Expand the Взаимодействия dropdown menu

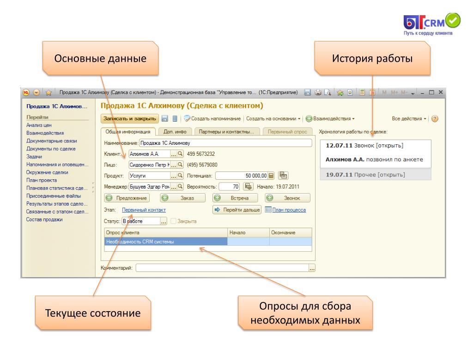pos(330,118)
